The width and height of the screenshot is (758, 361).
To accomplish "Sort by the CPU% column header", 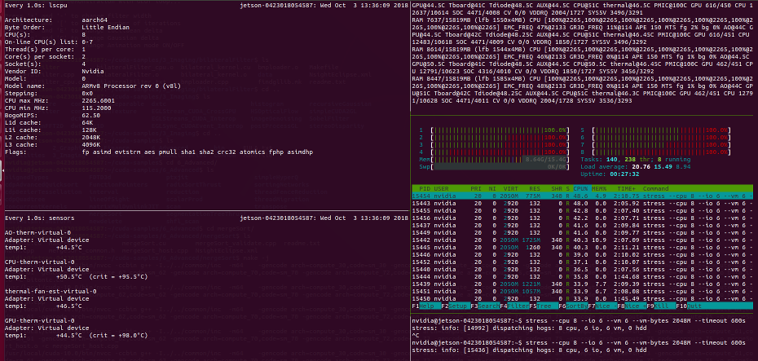I will [x=580, y=188].
